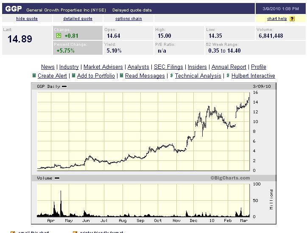Click the 3/09/10 chart date label
This screenshot has height=233, width=307.
pos(262,87)
